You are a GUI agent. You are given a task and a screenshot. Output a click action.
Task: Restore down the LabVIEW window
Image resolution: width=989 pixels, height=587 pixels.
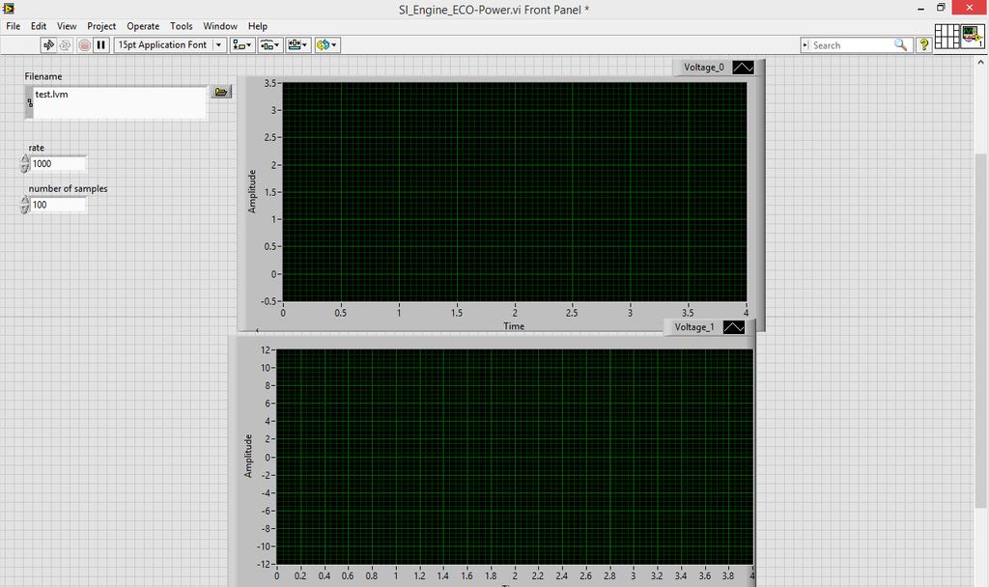coord(941,8)
